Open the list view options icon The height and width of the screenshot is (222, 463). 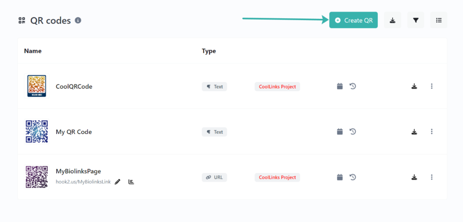click(x=439, y=20)
